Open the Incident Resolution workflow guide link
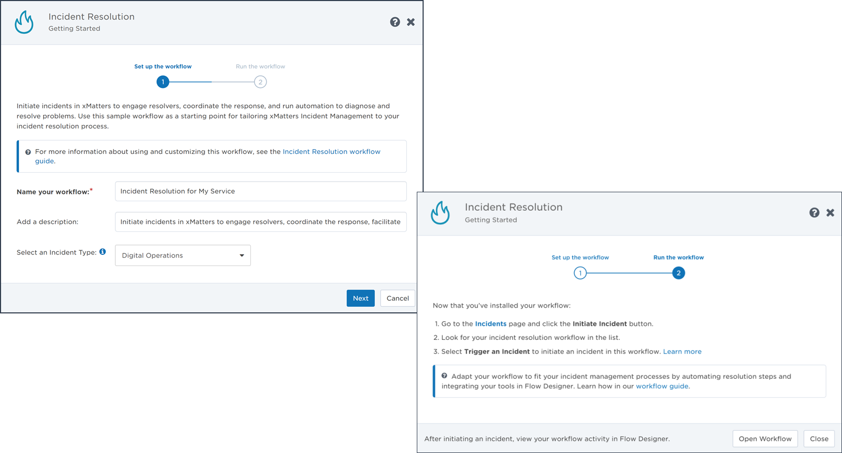Viewport: 842px width, 453px height. pyautogui.click(x=331, y=152)
